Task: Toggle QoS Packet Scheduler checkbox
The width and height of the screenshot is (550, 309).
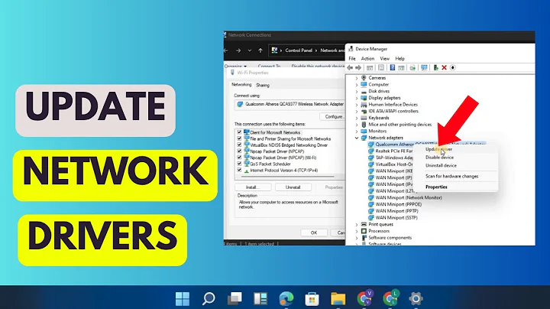Action: [239, 164]
